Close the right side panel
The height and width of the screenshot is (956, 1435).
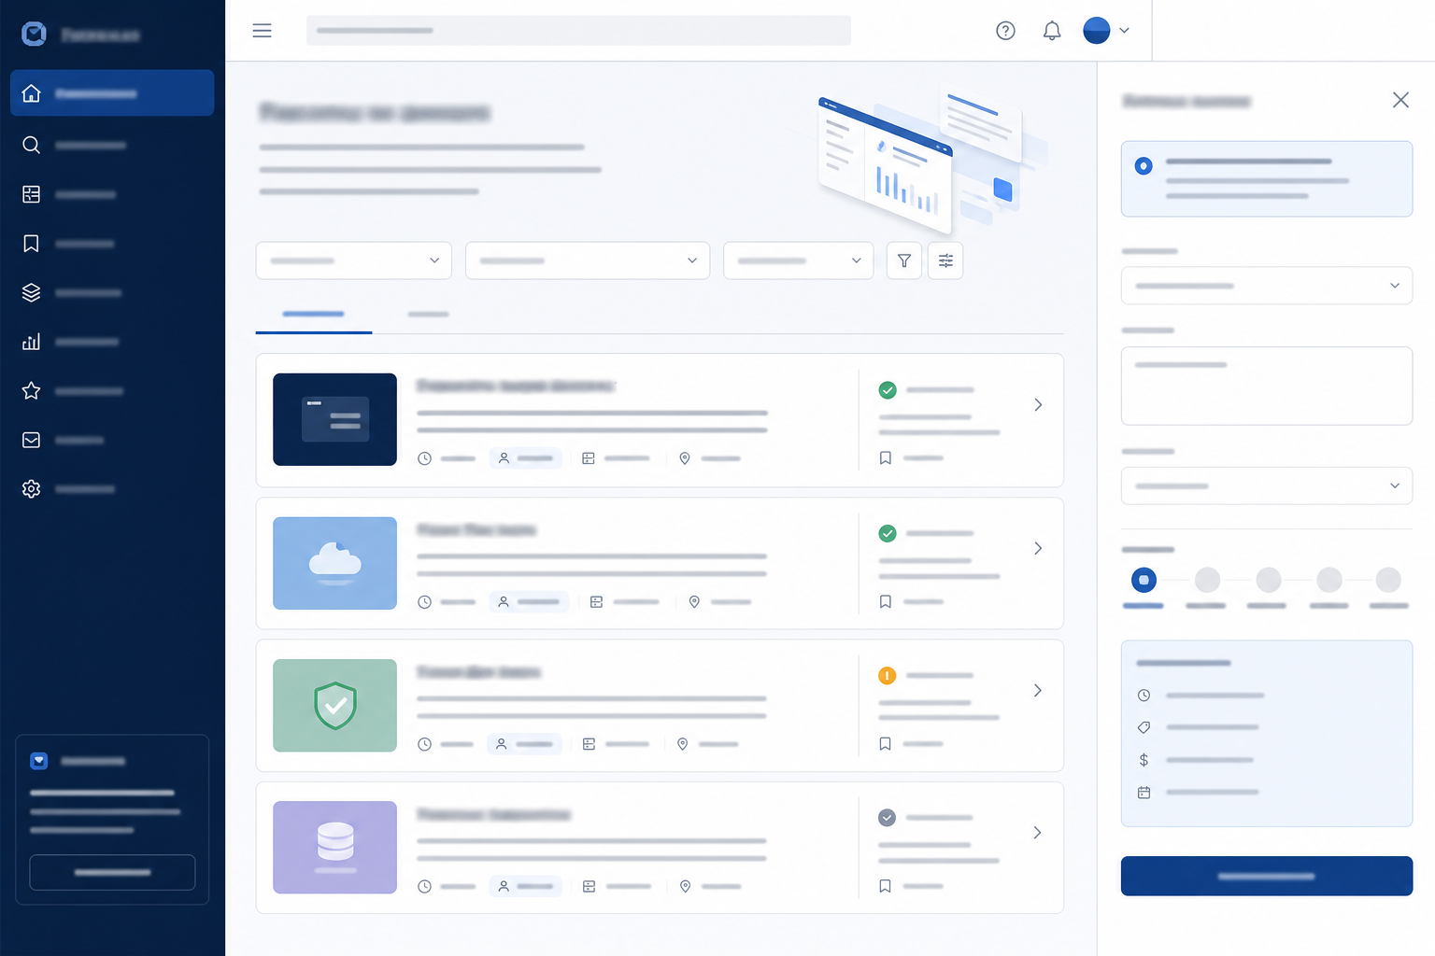pos(1400,100)
